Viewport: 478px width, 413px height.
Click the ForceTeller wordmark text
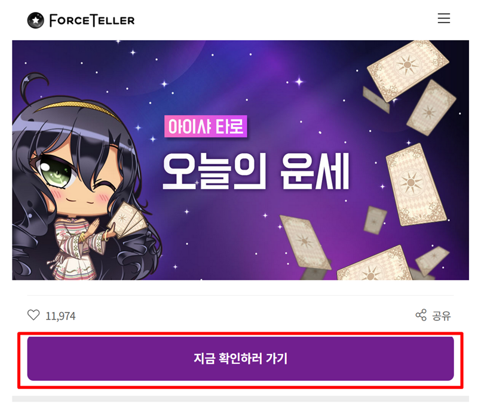(92, 20)
